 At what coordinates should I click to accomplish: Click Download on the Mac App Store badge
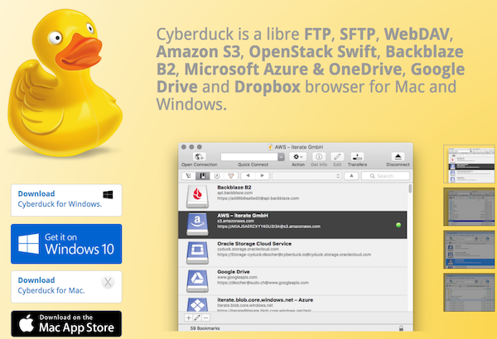[x=66, y=323]
